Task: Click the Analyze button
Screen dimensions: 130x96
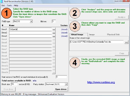Action: tap(122, 17)
